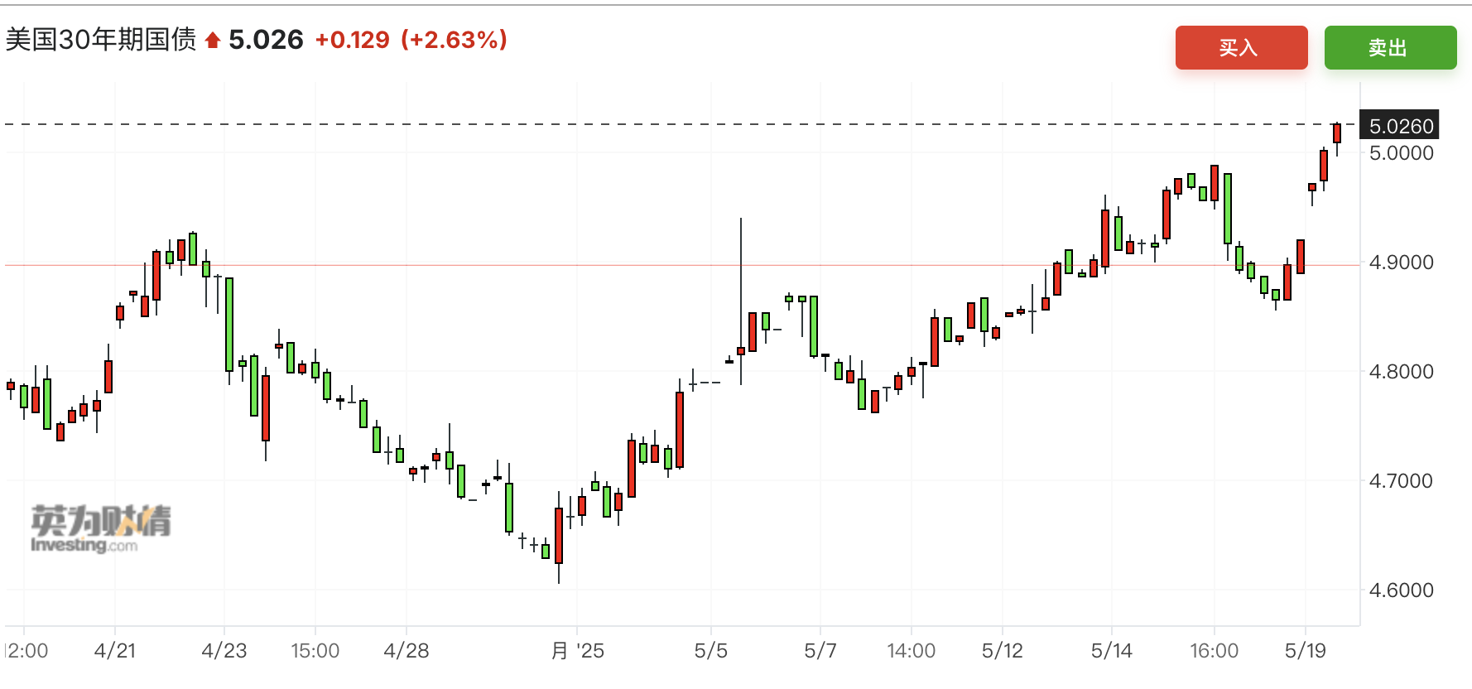Select the 4/21 date on time axis
The width and height of the screenshot is (1472, 689).
coord(115,651)
